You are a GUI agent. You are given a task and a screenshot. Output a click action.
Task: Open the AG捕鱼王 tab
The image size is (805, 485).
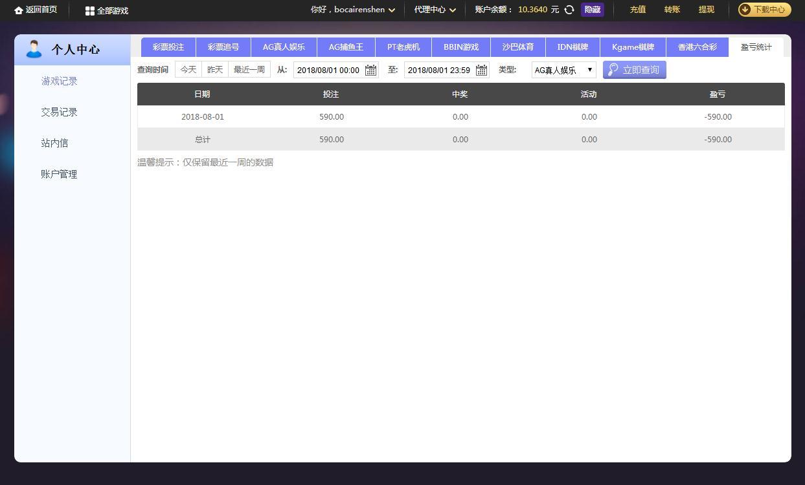(346, 47)
